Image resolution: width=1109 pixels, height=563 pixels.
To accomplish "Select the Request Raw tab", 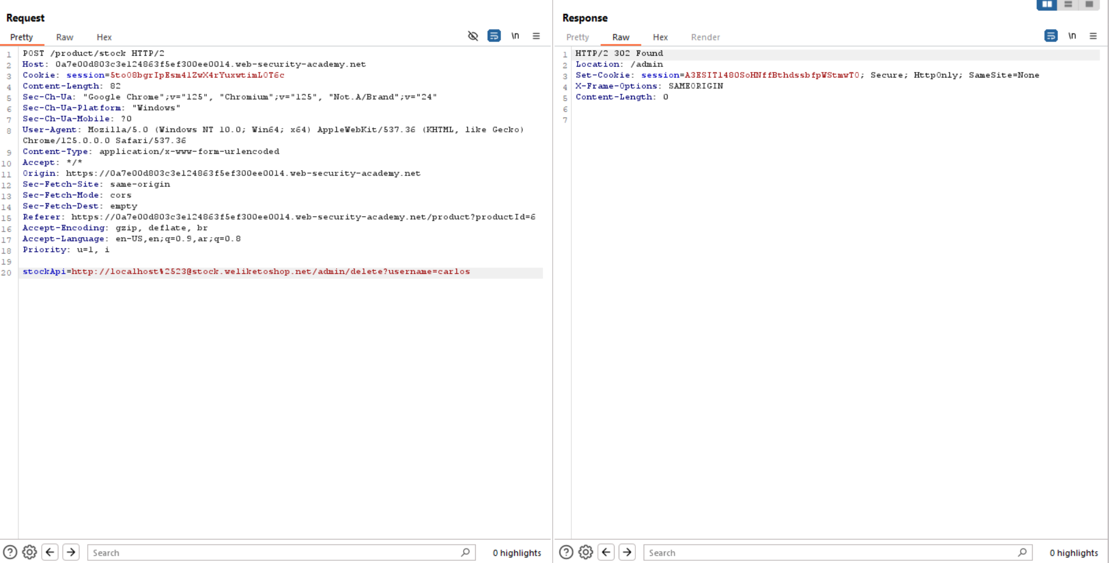I will tap(64, 37).
